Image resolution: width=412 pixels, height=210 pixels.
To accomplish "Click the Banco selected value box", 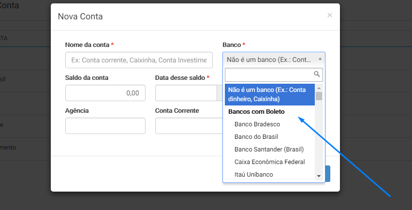I will point(274,60).
